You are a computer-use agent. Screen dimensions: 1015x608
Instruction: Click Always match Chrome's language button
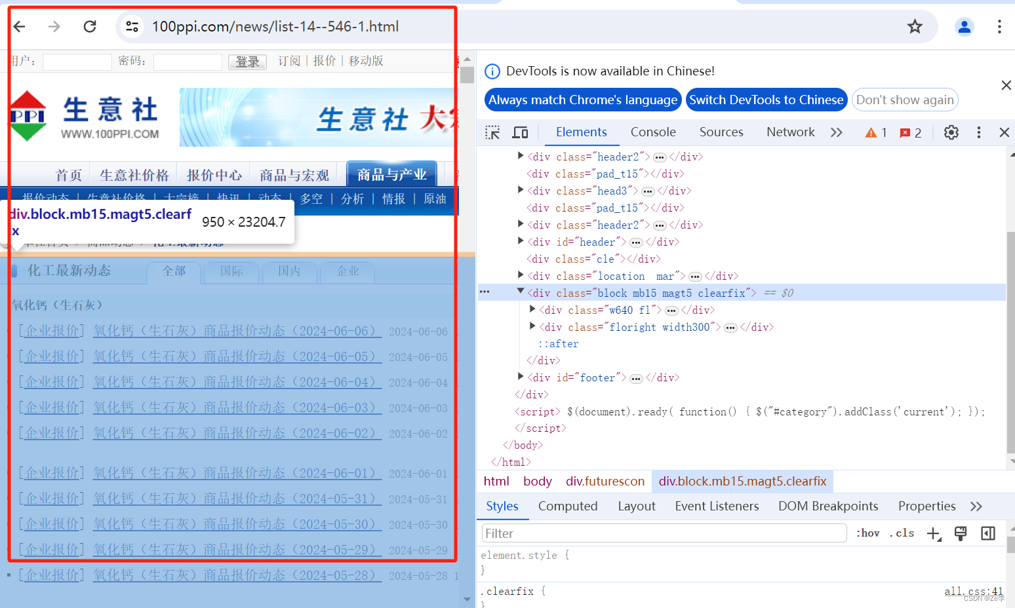point(583,100)
